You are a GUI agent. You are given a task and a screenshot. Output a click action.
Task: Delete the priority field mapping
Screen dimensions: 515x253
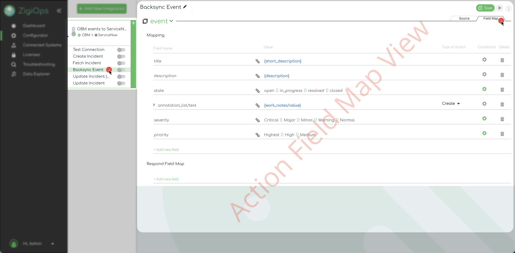pyautogui.click(x=502, y=134)
